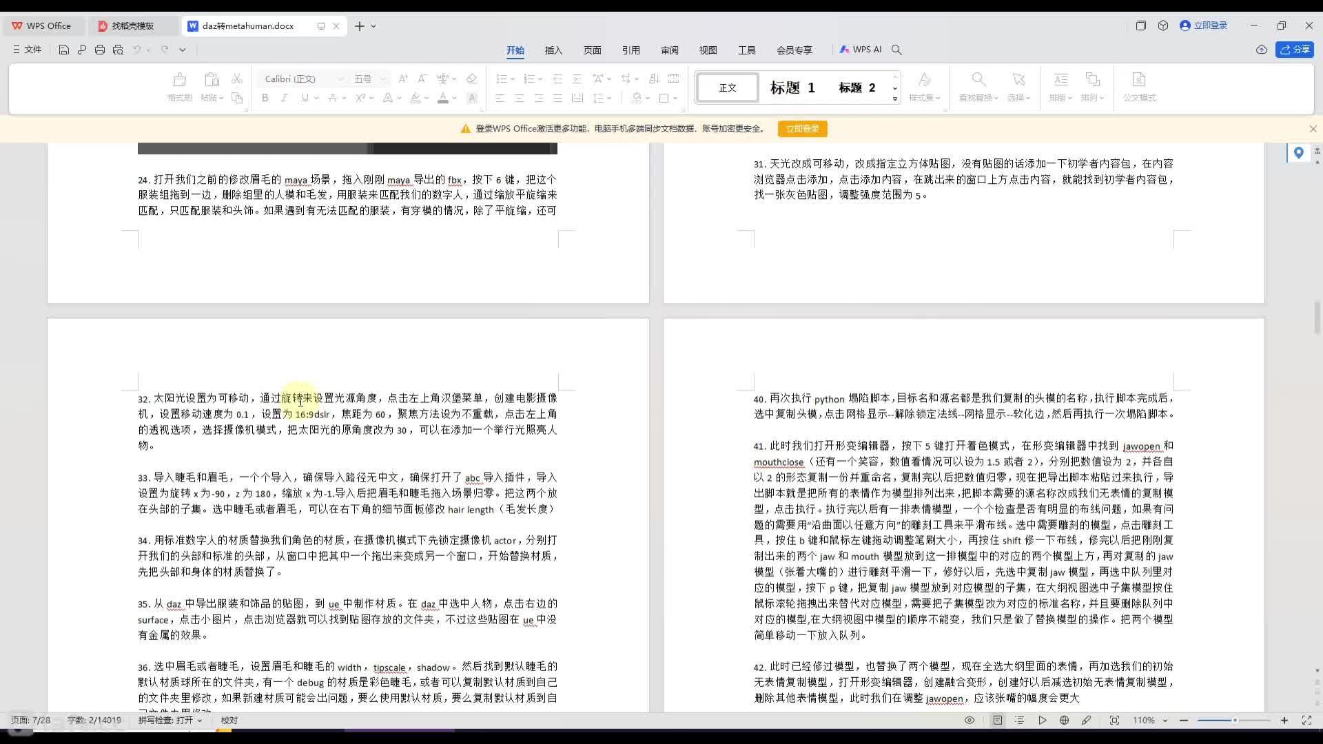The width and height of the screenshot is (1323, 744).
Task: Align text right
Action: [x=539, y=98]
